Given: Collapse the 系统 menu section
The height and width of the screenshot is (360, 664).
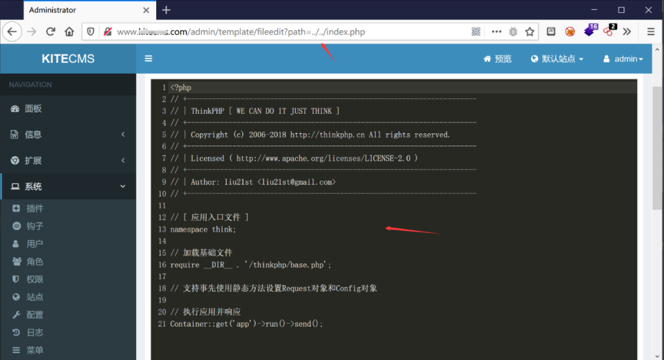Looking at the screenshot, I should [x=68, y=187].
